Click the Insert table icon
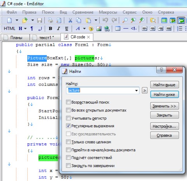The image size is (187, 181). coord(118,28)
